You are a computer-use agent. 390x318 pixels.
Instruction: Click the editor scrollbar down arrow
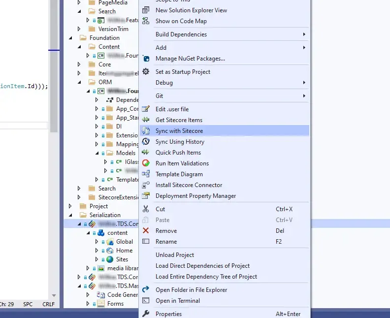[x=54, y=295]
